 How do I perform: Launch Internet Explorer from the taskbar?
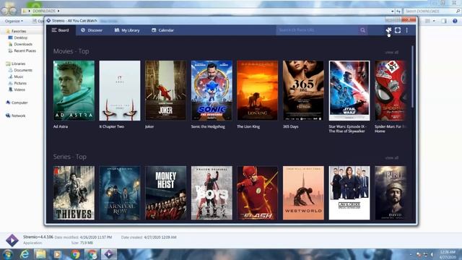pyautogui.click(x=25, y=254)
